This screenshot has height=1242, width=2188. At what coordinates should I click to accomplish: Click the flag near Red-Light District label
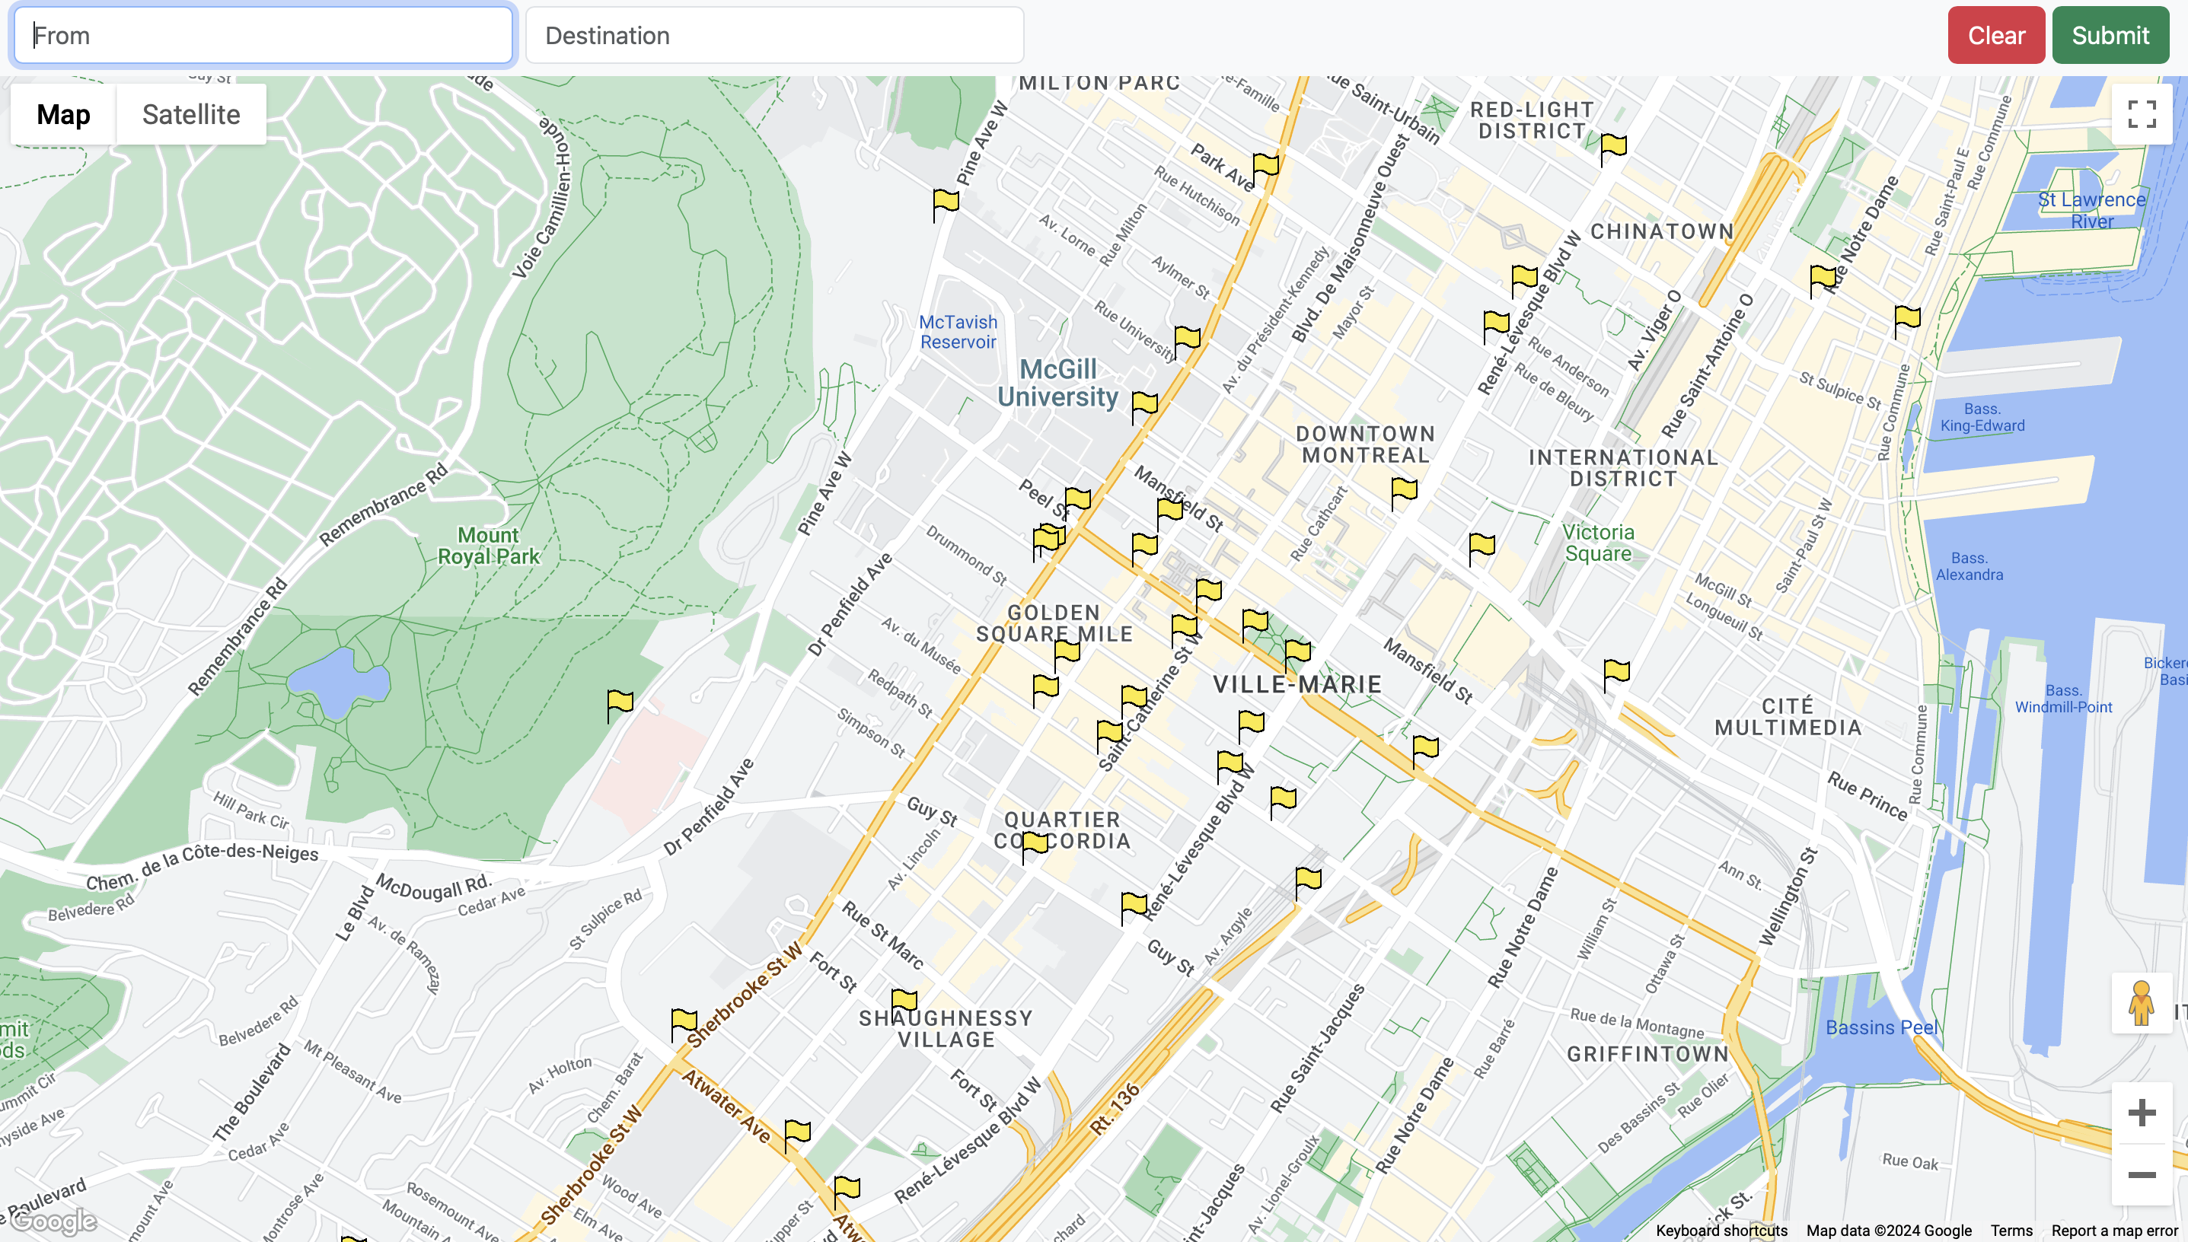(1613, 150)
